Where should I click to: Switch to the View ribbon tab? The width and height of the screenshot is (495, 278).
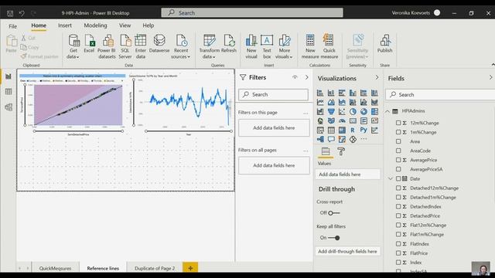coord(125,25)
